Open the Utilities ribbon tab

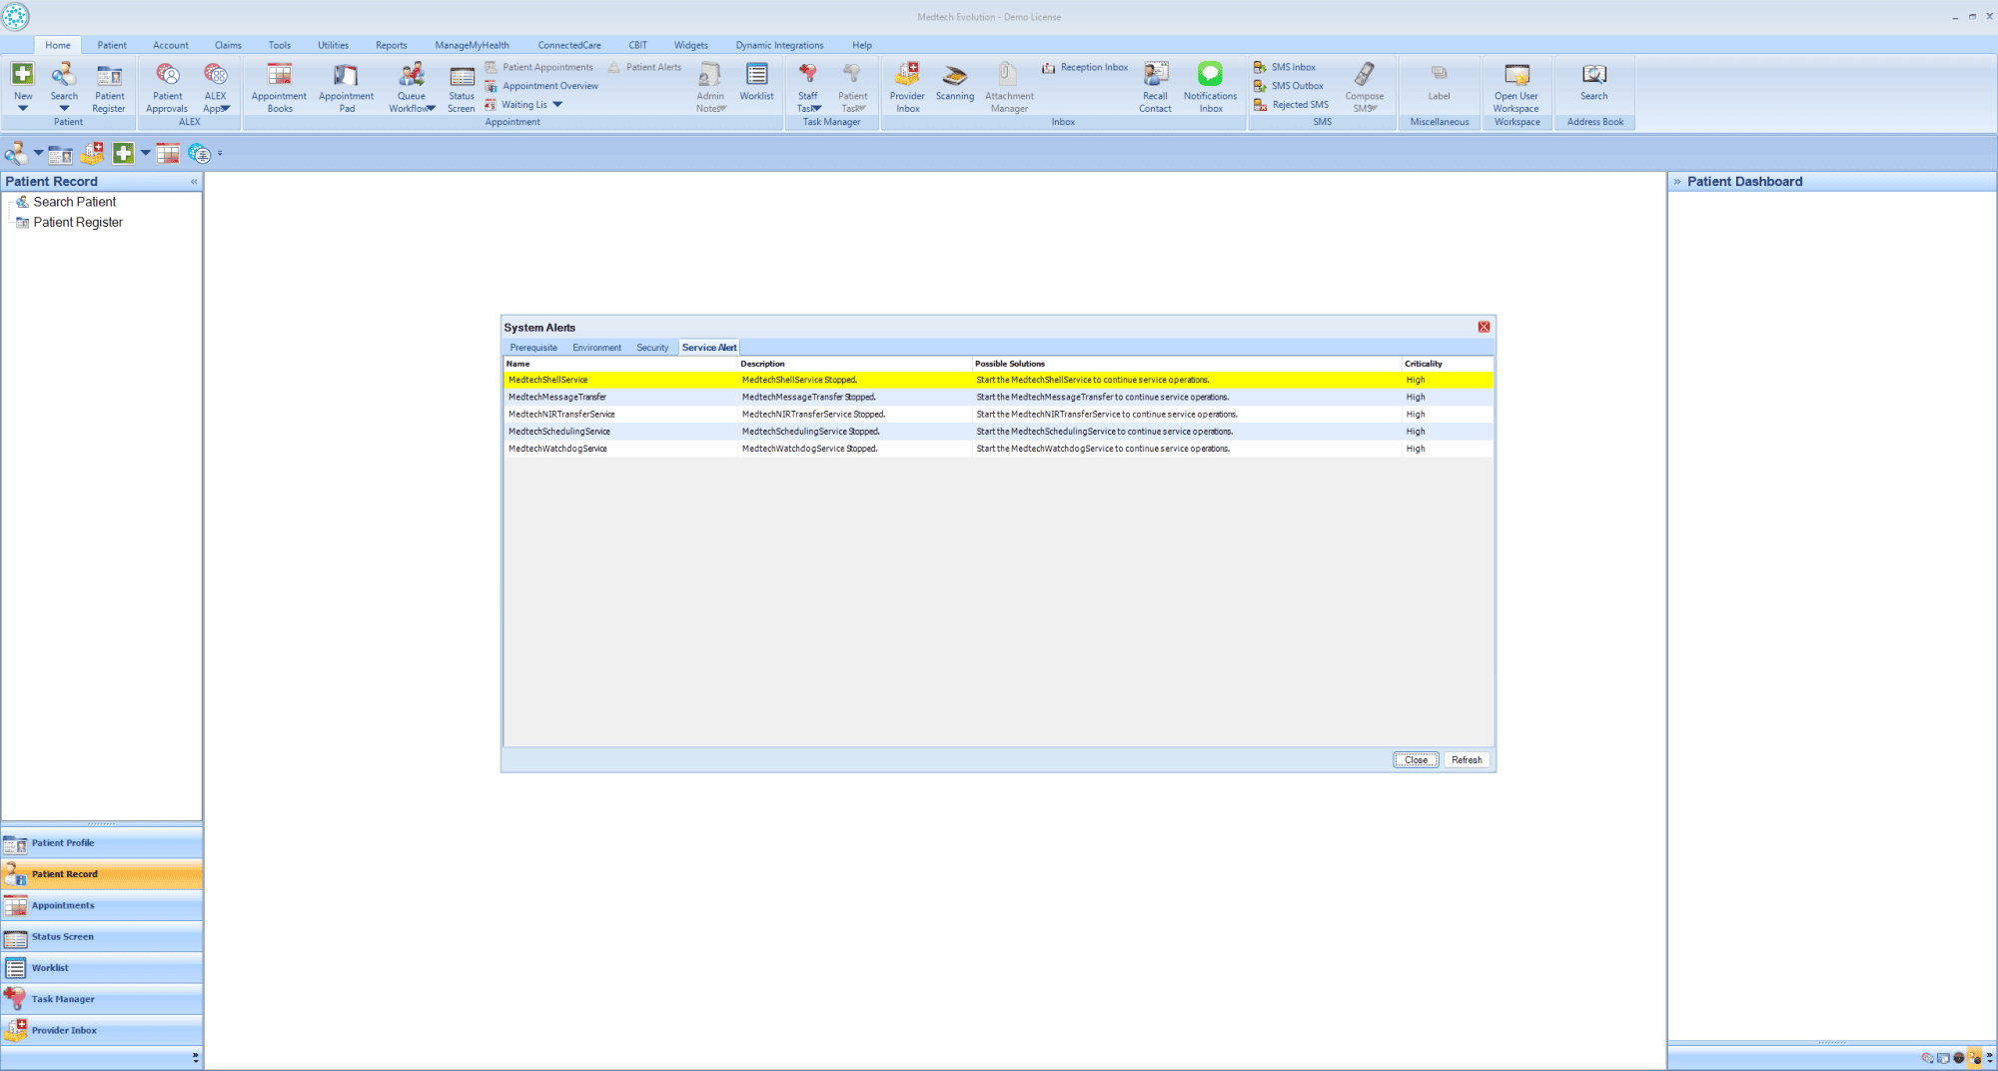[x=333, y=45]
